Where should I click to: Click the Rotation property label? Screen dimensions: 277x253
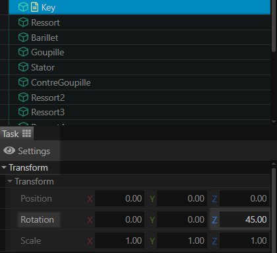[37, 219]
